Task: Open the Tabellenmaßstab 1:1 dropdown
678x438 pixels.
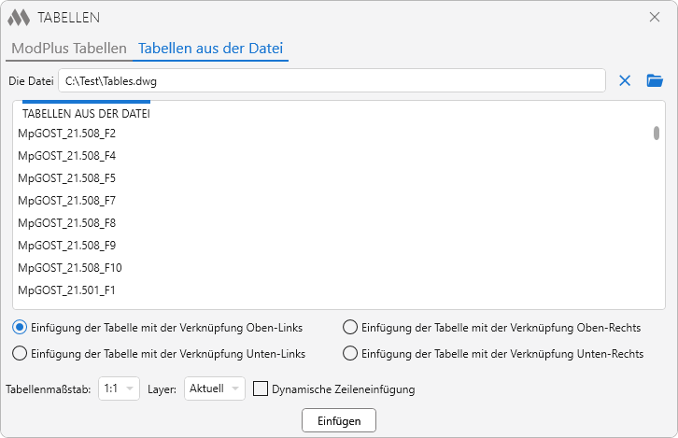Action: [x=119, y=389]
